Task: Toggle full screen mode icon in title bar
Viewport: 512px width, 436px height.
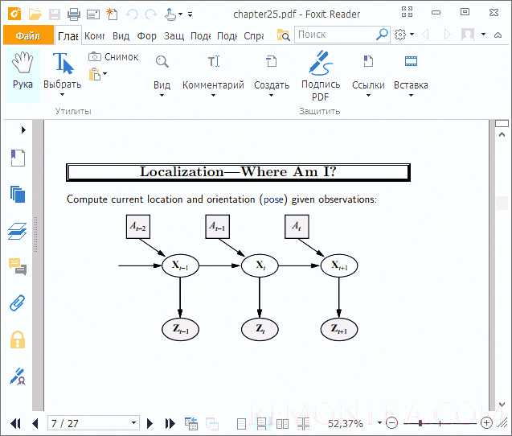Action: (x=407, y=12)
